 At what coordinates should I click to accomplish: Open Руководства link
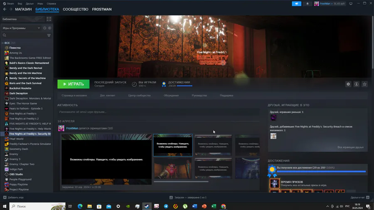coord(199,95)
